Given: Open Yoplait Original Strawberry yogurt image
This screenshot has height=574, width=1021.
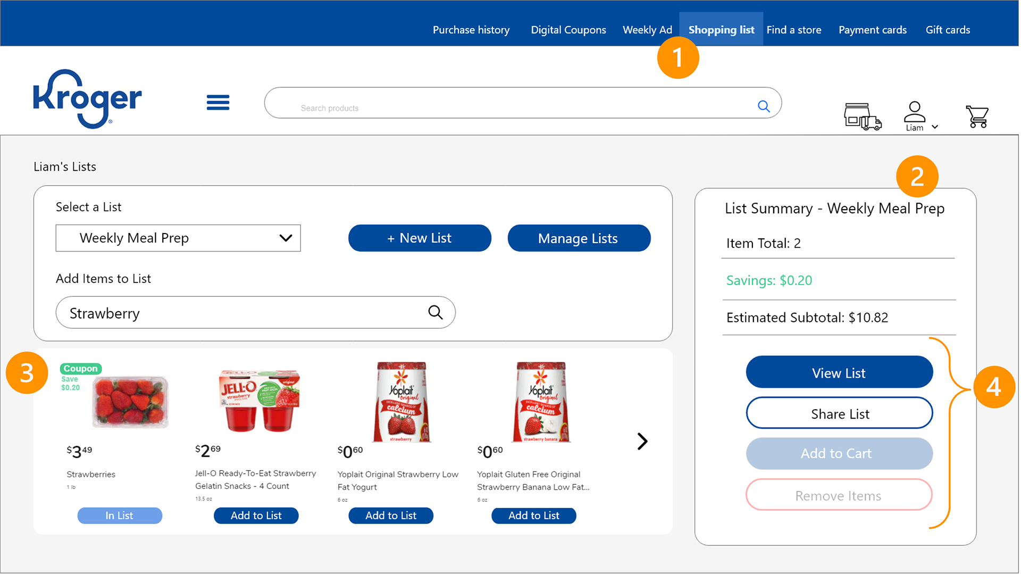Looking at the screenshot, I should 401,402.
